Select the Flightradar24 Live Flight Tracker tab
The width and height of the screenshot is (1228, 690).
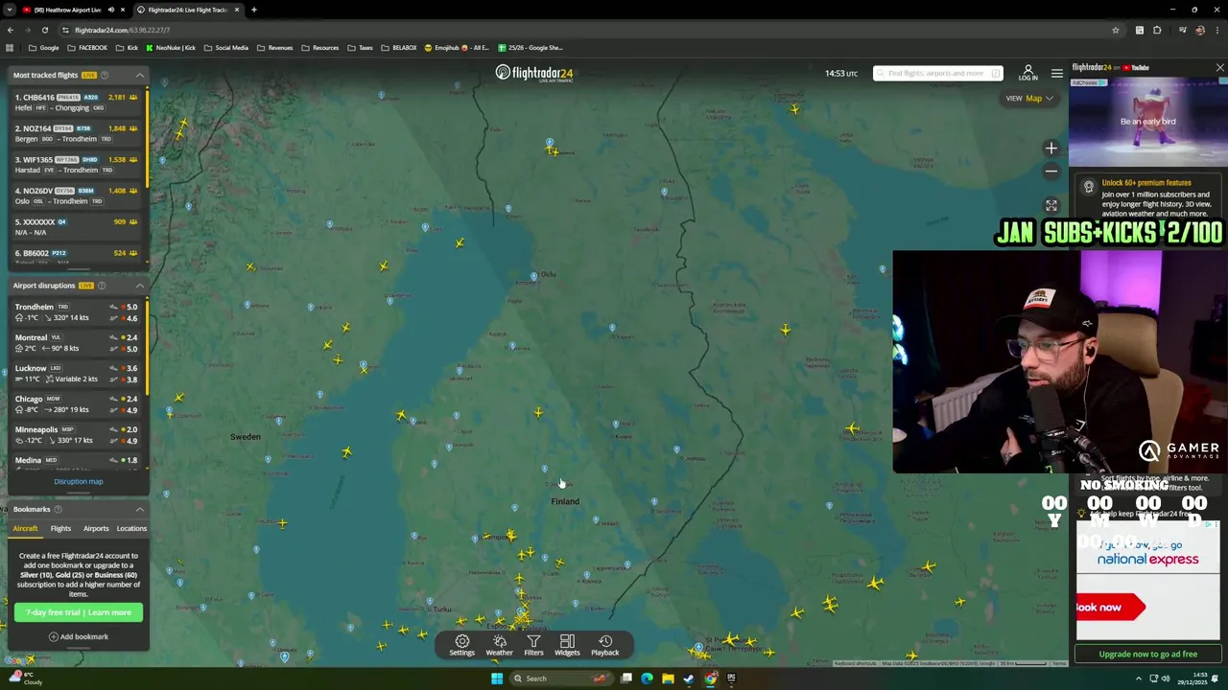coord(186,10)
